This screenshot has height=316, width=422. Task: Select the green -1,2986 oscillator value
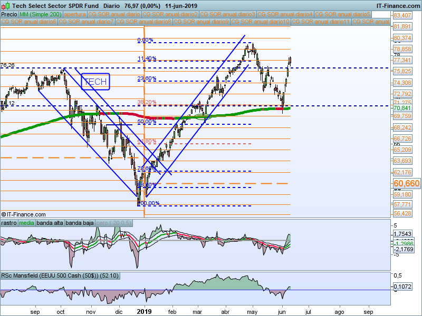pos(404,244)
